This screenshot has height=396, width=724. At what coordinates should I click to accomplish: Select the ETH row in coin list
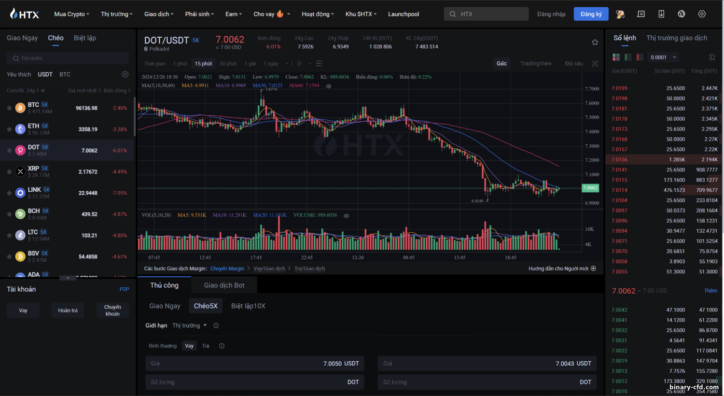[67, 129]
